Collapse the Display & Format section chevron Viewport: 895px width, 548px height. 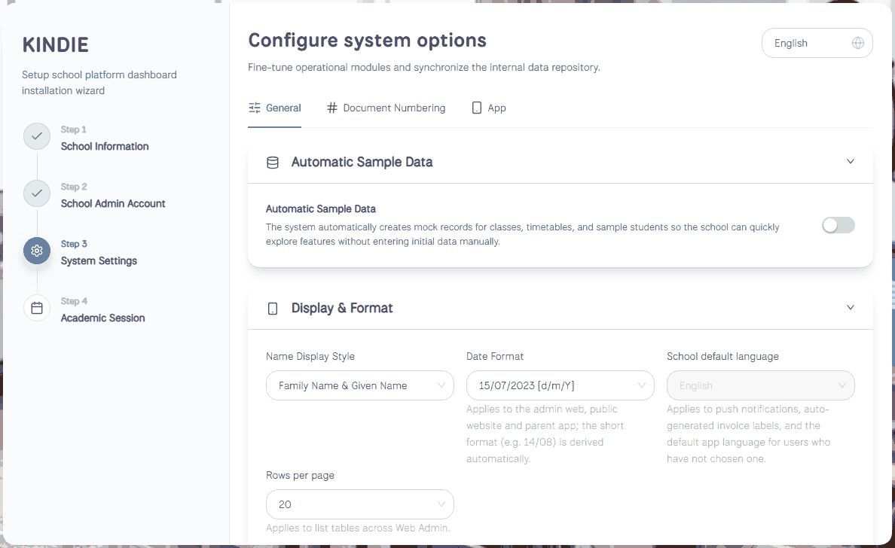coord(850,307)
